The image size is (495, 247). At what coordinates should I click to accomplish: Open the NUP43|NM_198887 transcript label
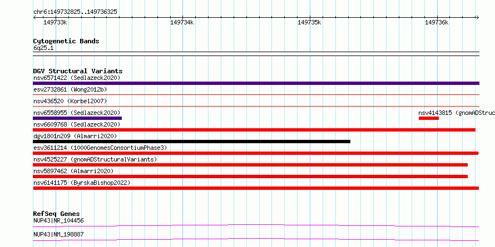point(58,234)
